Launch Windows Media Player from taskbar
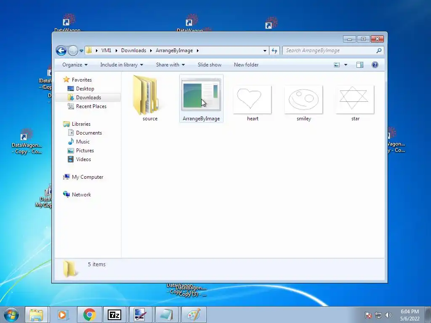431x323 pixels. (62, 315)
